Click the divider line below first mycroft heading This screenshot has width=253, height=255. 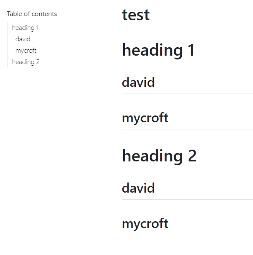click(188, 129)
